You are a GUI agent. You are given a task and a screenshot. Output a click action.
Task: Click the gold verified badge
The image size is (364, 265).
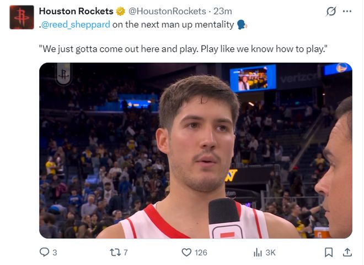point(121,11)
